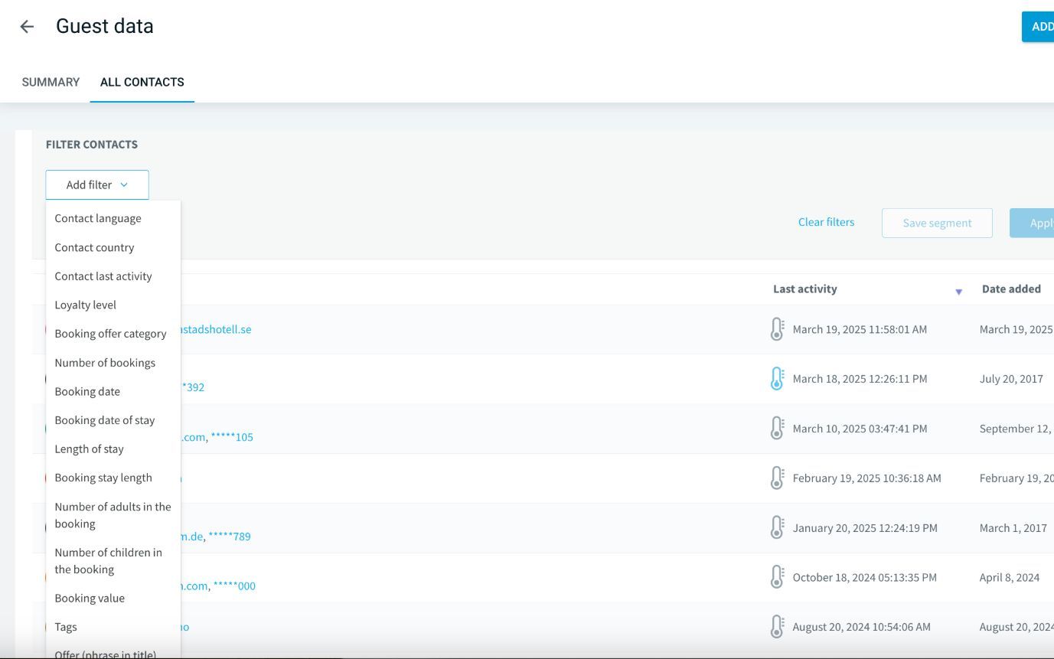
Task: Click the ADD button in header
Action: (1038, 27)
